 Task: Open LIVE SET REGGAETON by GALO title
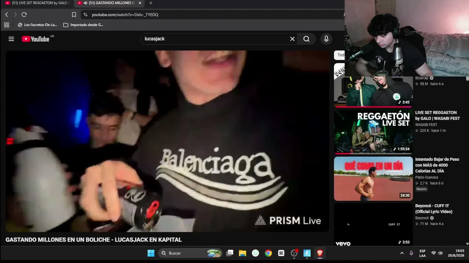pyautogui.click(x=437, y=115)
